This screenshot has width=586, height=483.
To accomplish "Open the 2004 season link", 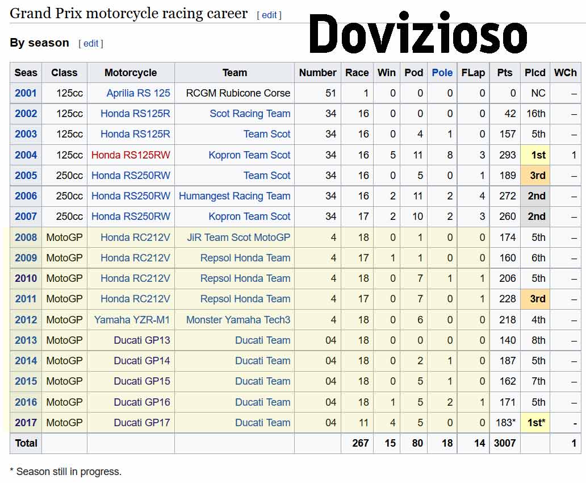I will (x=26, y=155).
